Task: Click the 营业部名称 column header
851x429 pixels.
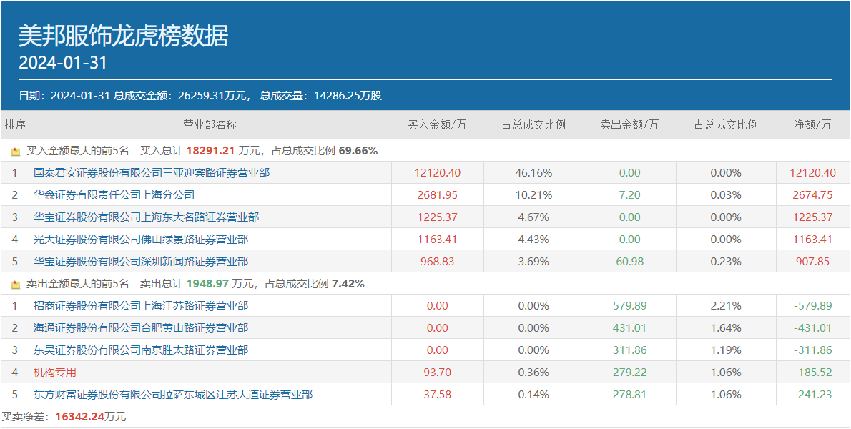Action: click(210, 125)
